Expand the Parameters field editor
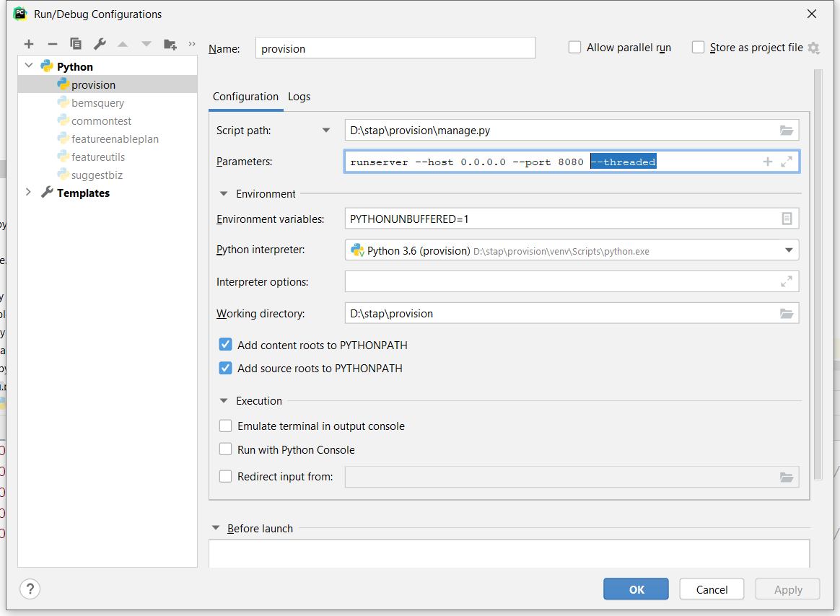Screen dimensions: 840x616 [x=787, y=162]
